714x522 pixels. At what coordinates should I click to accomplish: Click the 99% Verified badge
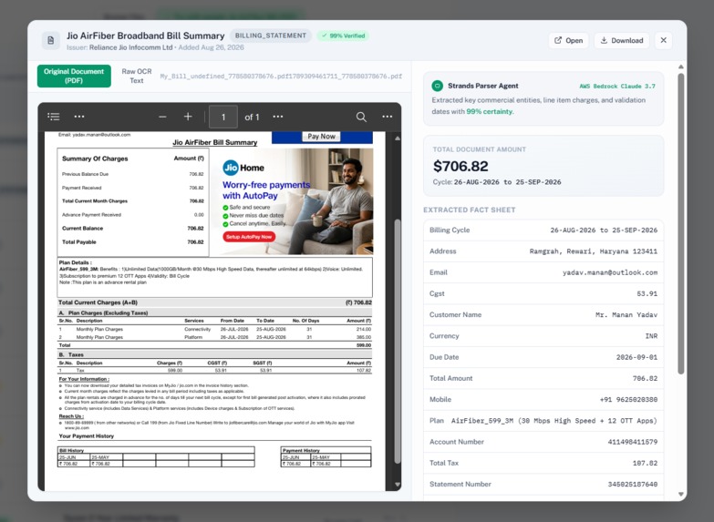tap(343, 36)
